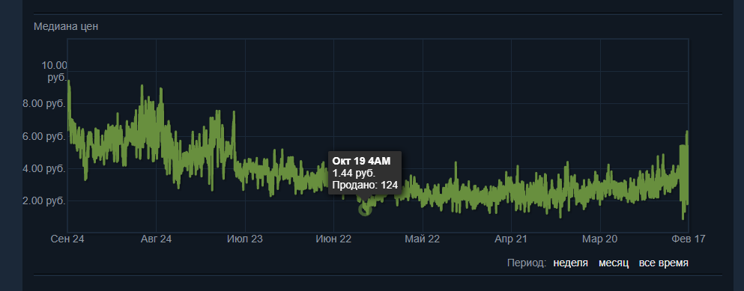744x291 pixels.
Task: Click the 'Период:' label
Action: tap(527, 263)
